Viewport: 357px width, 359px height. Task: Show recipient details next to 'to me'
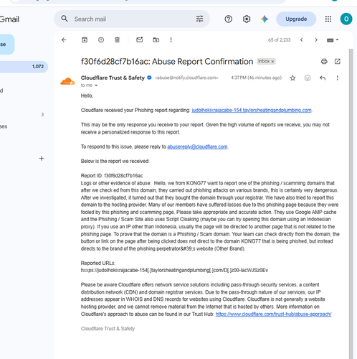(x=96, y=85)
